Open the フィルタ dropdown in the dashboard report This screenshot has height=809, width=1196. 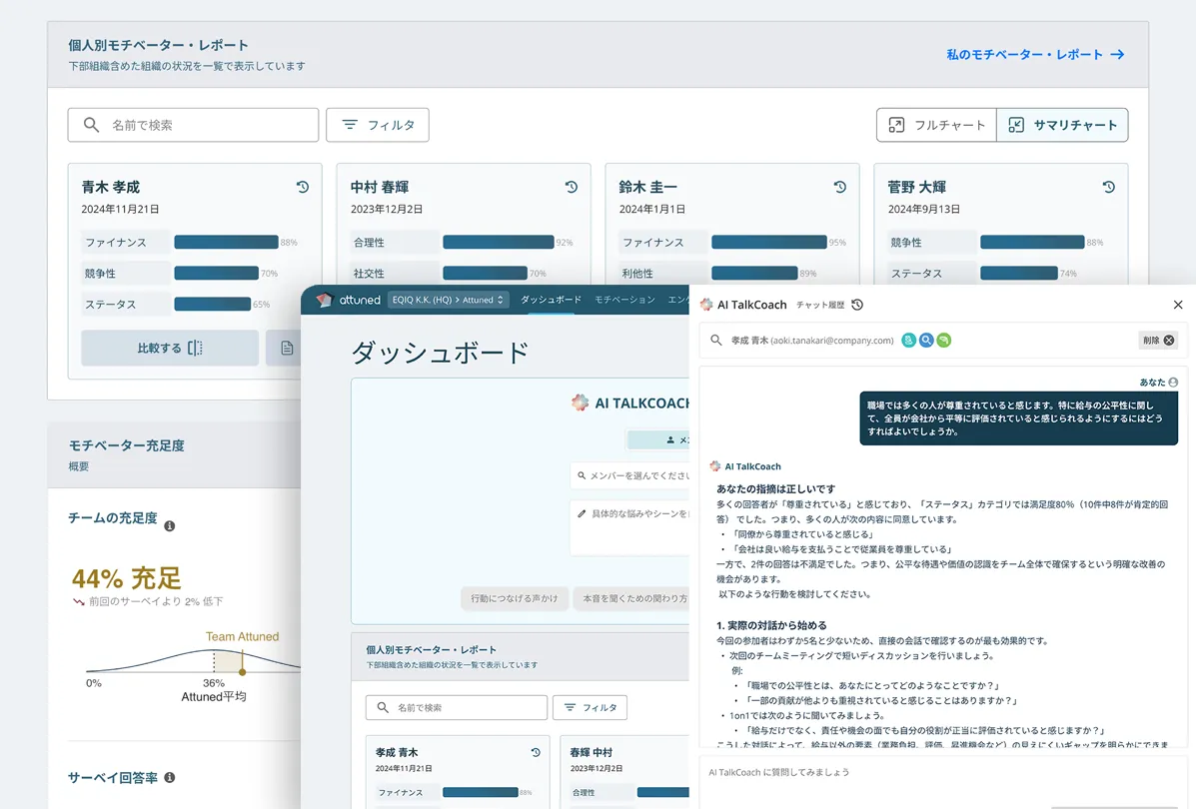pos(590,707)
